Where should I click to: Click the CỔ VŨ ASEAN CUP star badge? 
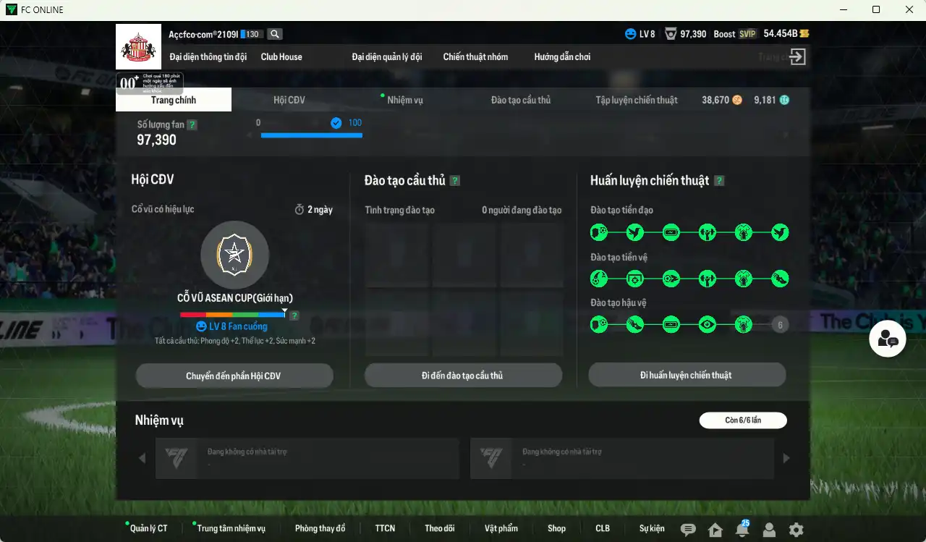[x=234, y=255]
